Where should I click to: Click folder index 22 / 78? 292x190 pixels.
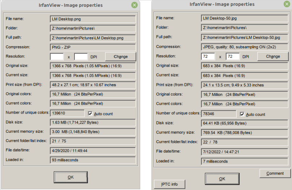pos(245,142)
